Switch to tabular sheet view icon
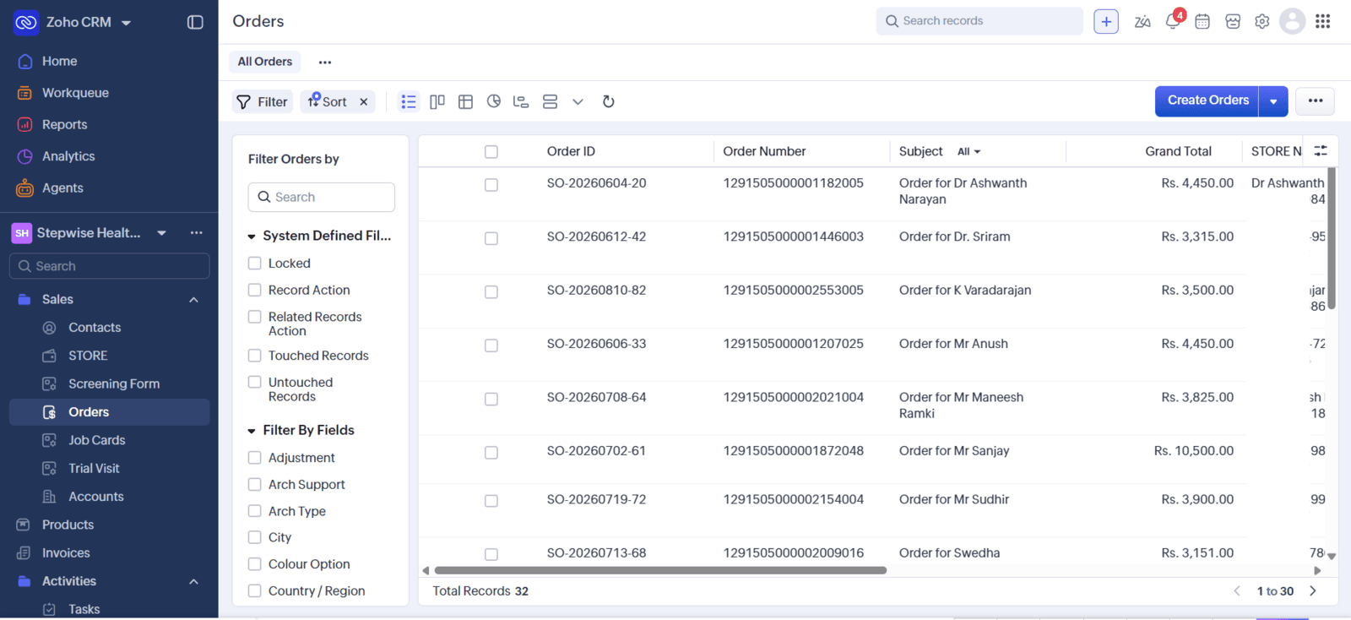This screenshot has height=620, width=1351. coord(465,101)
